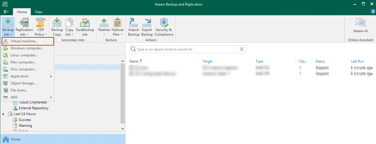Click the object name search field
The image size is (376, 144).
click(x=185, y=49)
